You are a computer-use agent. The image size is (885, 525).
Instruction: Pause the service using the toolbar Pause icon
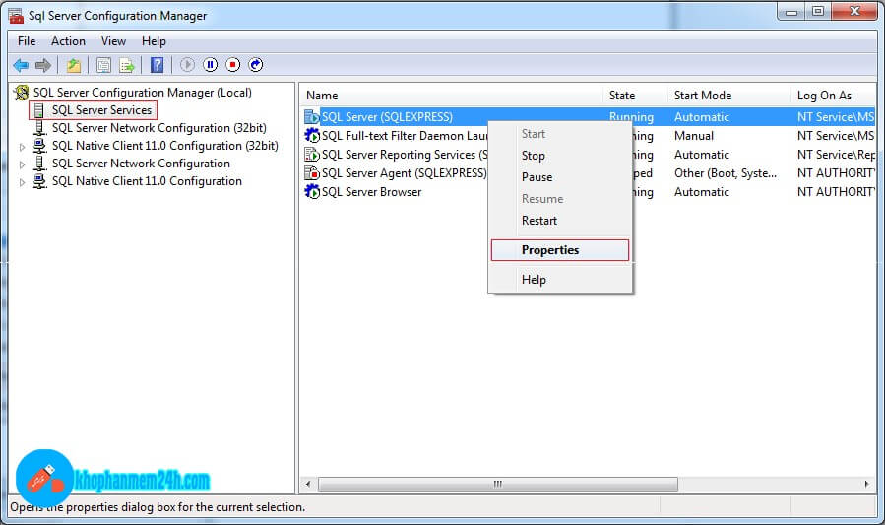(x=210, y=65)
